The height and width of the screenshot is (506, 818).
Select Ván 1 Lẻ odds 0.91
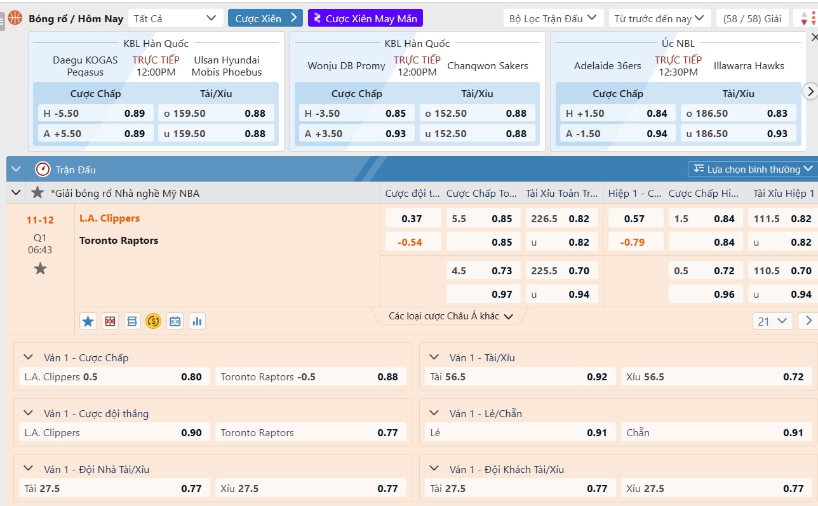point(520,432)
